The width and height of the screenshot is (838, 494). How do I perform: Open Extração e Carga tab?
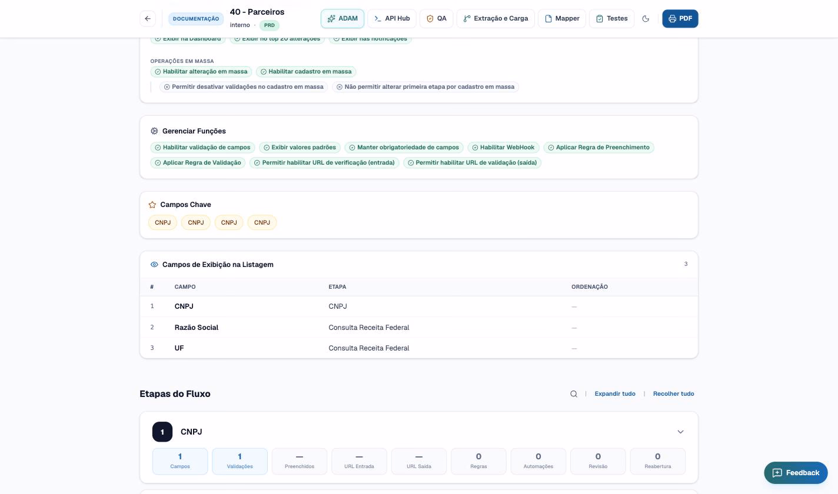coord(496,19)
